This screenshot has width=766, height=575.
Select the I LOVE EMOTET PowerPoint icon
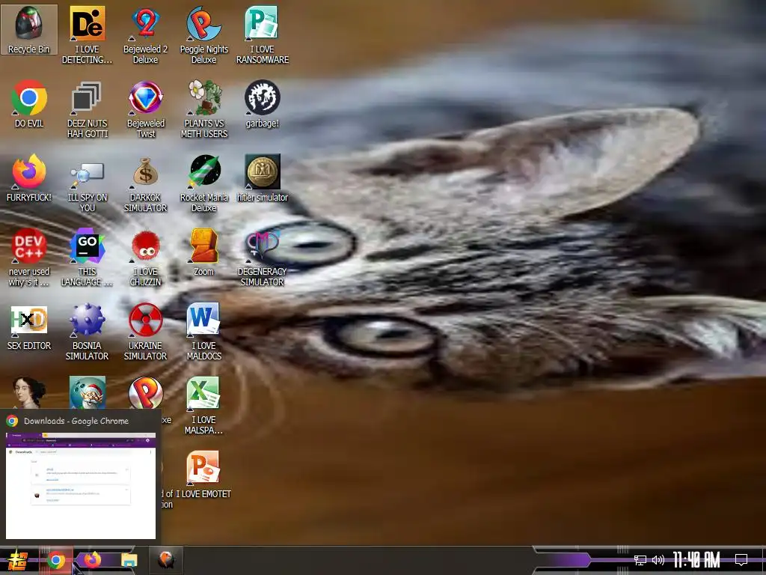point(203,475)
